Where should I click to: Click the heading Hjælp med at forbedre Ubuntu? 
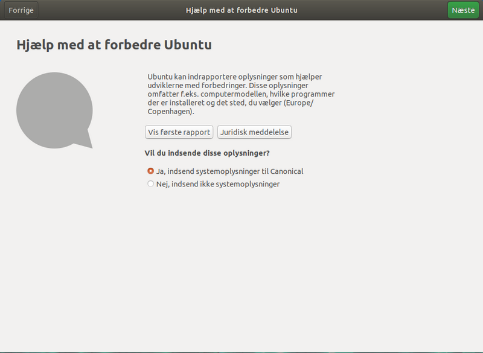113,45
